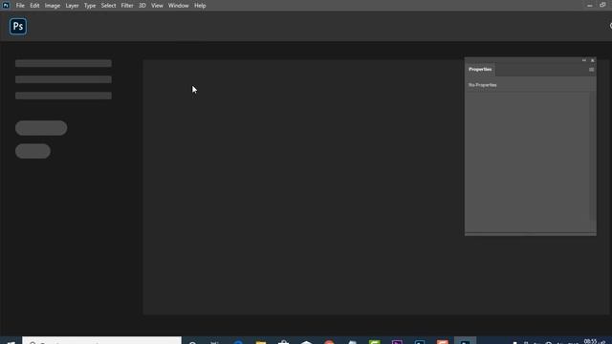
Task: Open the Layer menu
Action: (x=73, y=6)
